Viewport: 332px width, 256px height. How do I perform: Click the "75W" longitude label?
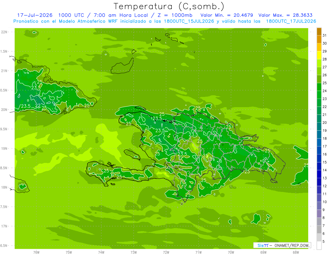69,252
